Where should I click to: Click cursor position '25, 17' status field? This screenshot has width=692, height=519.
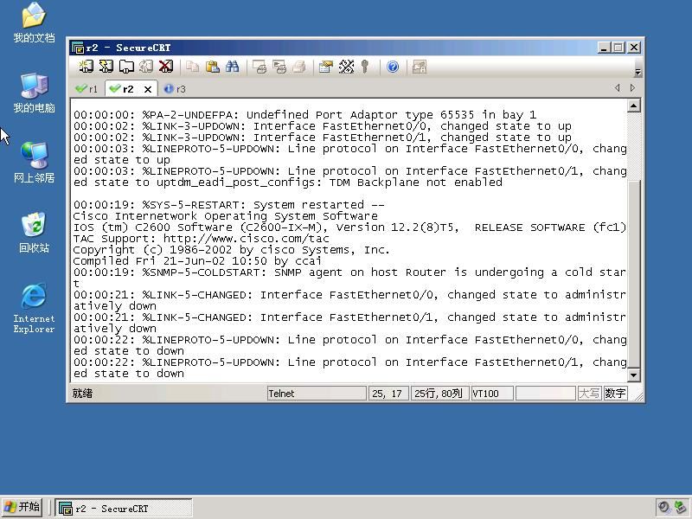(x=387, y=394)
